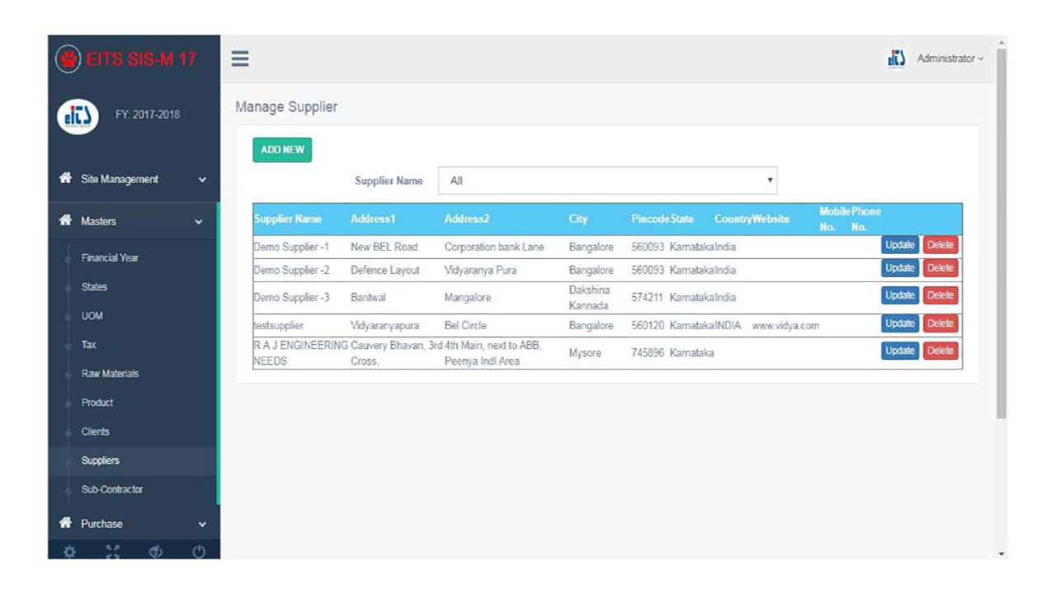Delete the testsupplier row
This screenshot has height=594, width=1056.
click(940, 323)
